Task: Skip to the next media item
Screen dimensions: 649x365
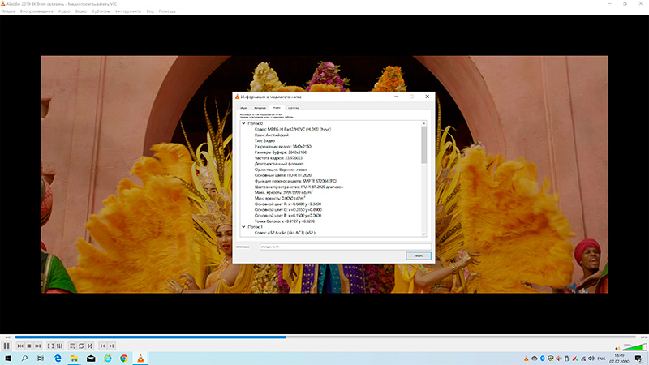Action: 37,346
